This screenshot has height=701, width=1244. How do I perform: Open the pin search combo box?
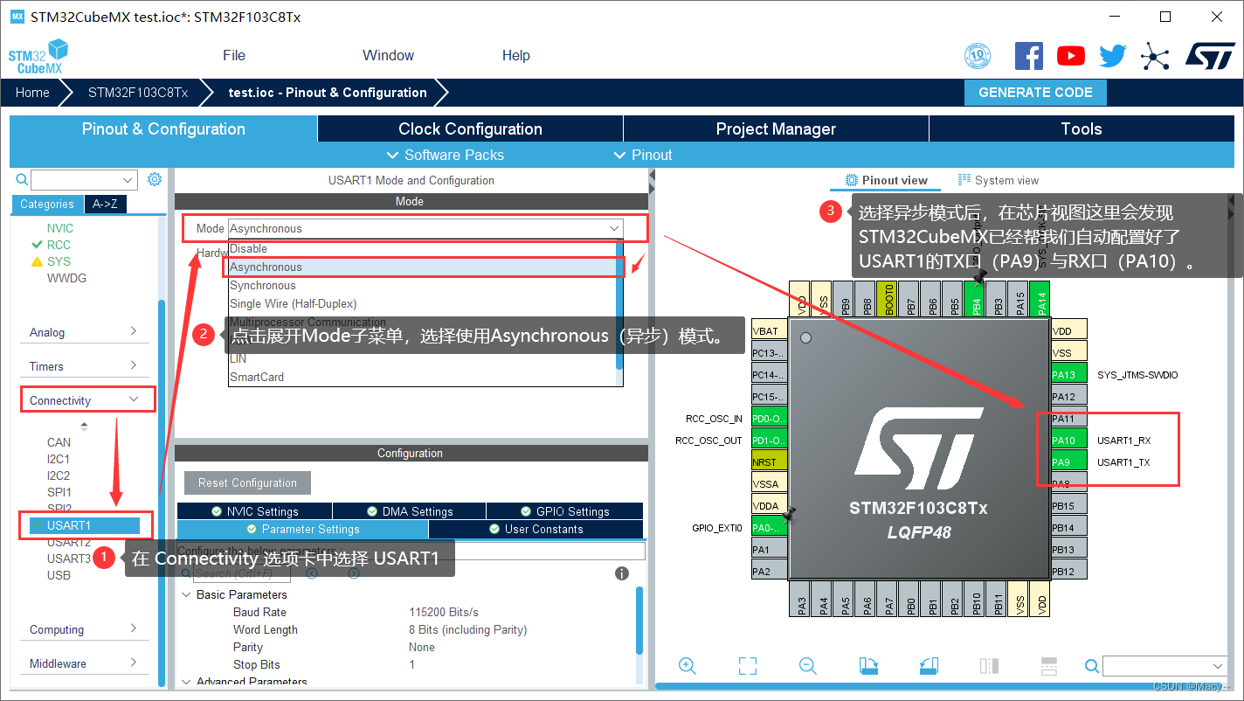tap(1166, 666)
